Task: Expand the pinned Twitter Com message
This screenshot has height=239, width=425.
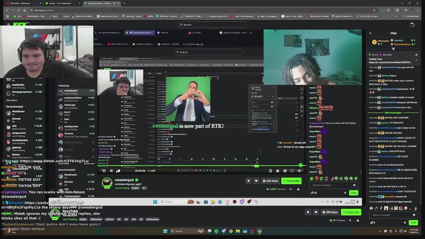Action: [416, 60]
